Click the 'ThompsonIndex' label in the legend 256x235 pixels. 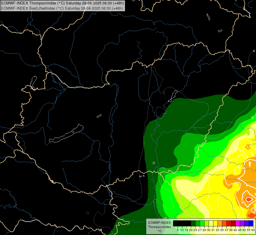click(160, 227)
